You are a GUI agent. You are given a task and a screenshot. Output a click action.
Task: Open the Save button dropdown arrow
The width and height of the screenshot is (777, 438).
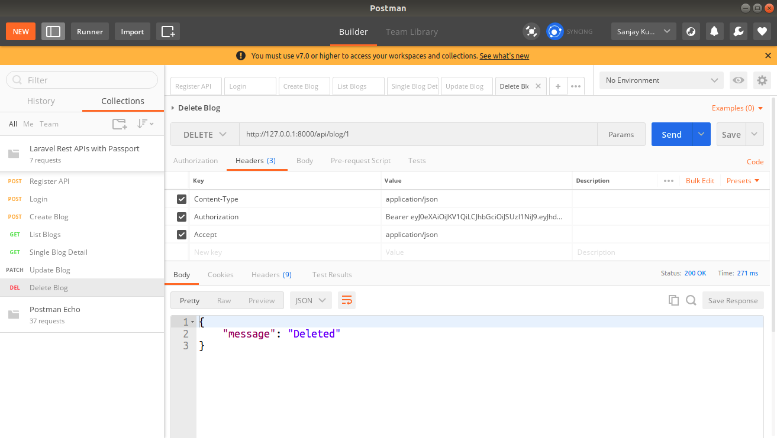(x=755, y=134)
